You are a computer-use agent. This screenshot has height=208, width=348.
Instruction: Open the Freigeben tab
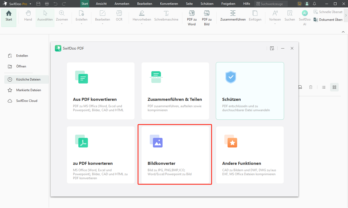tap(228, 4)
